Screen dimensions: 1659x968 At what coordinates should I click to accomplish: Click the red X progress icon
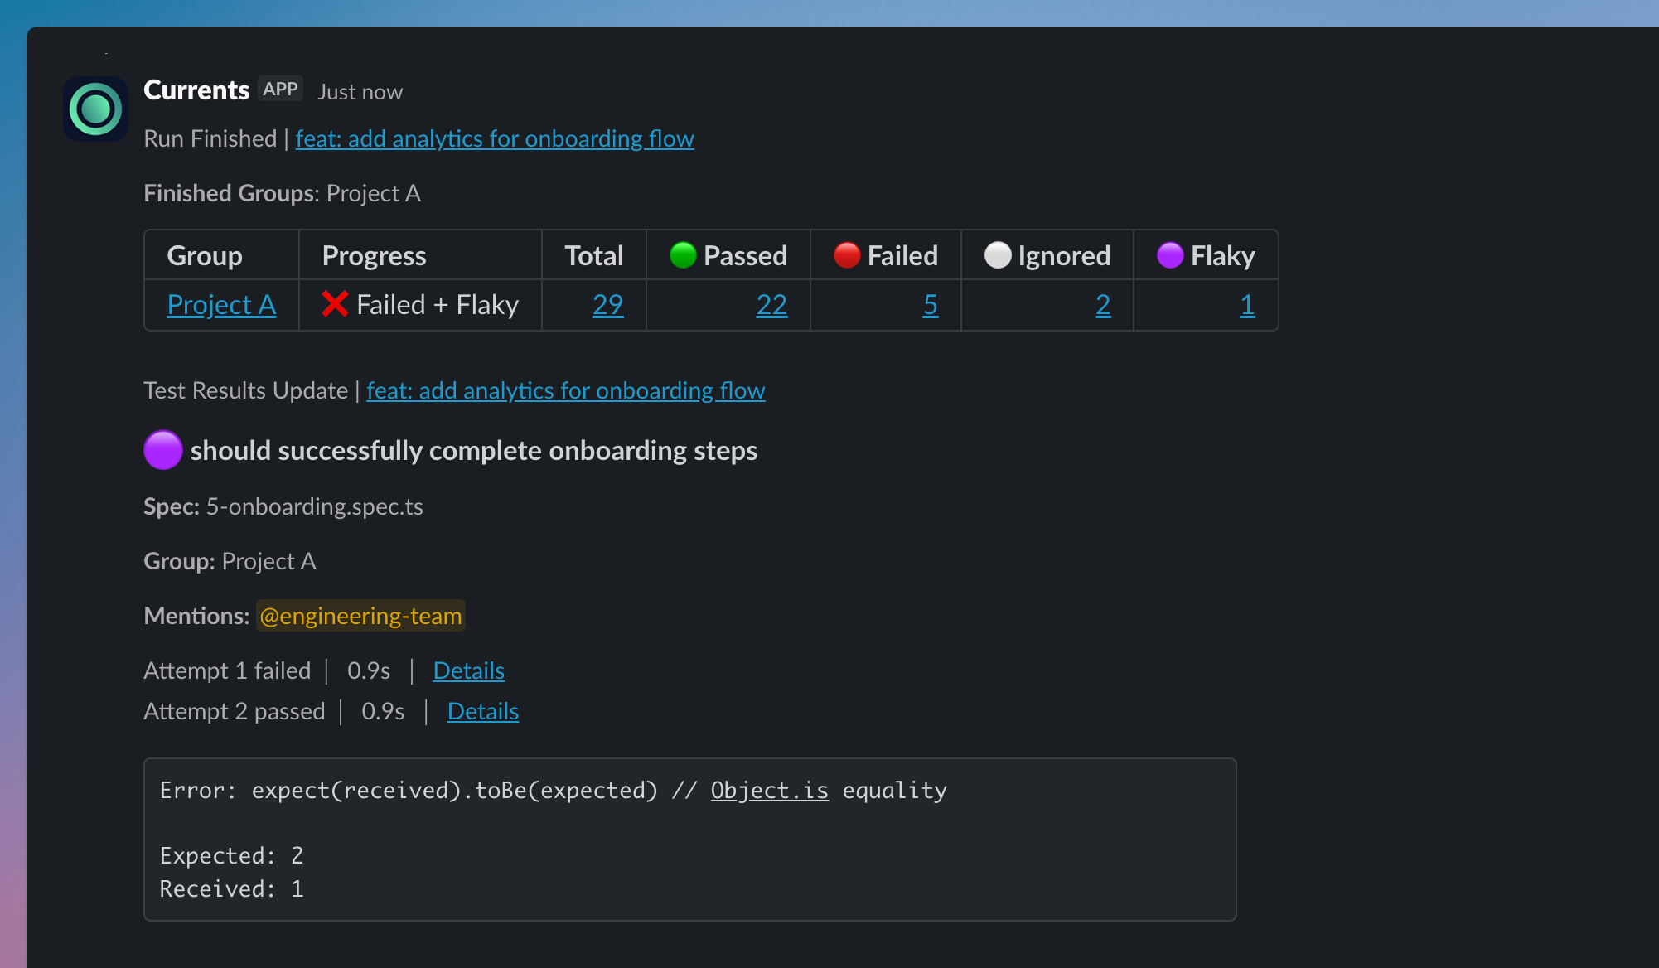click(335, 304)
